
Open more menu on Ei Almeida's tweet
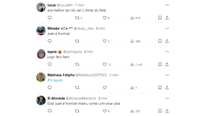167,98
